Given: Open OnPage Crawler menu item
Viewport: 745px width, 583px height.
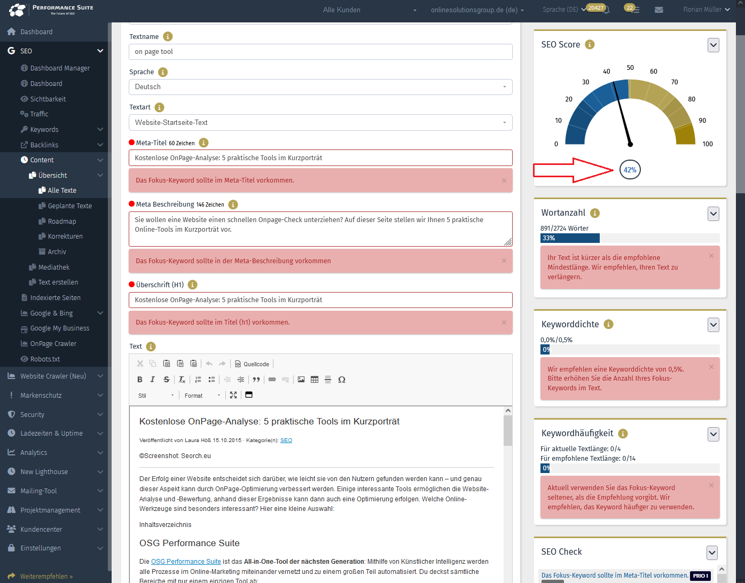Looking at the screenshot, I should tap(53, 343).
